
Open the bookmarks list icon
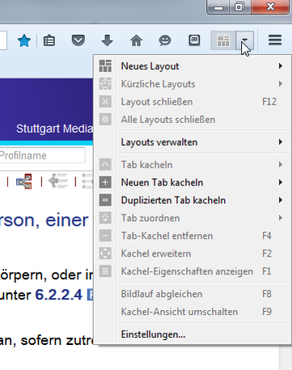coord(49,40)
